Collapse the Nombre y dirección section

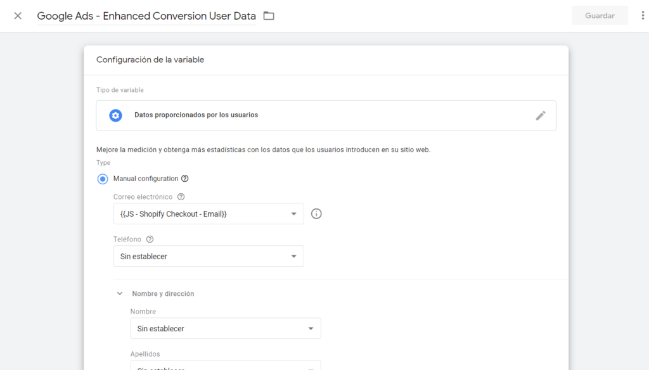[120, 293]
